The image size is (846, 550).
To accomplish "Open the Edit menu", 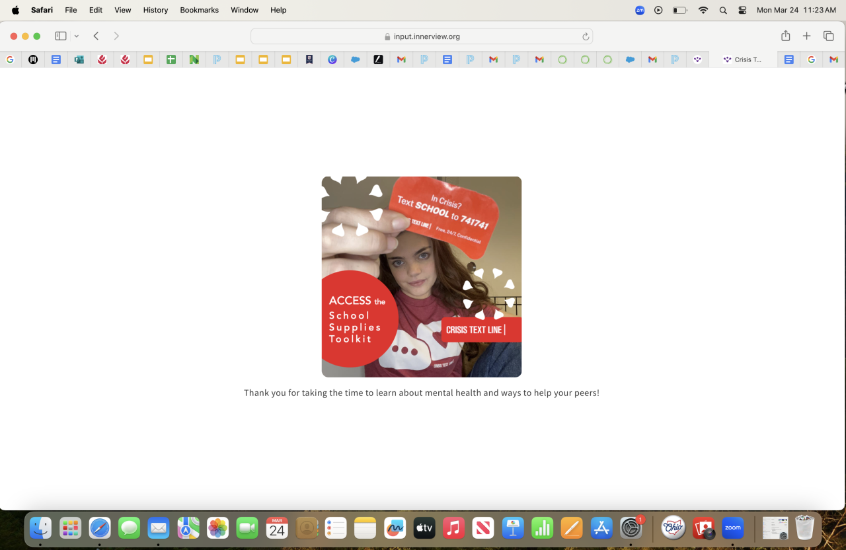I will [x=96, y=10].
